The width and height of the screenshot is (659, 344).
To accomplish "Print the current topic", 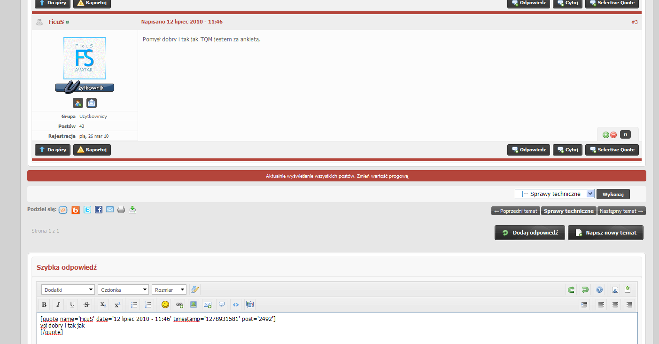I will click(121, 210).
